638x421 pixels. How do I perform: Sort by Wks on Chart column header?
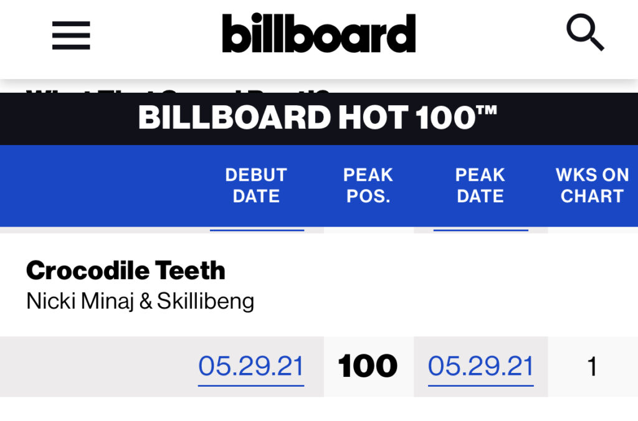click(593, 186)
